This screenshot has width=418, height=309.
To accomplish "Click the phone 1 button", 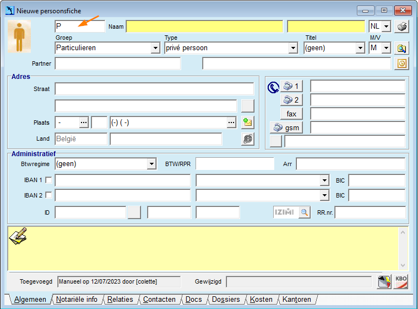I will [x=291, y=86].
